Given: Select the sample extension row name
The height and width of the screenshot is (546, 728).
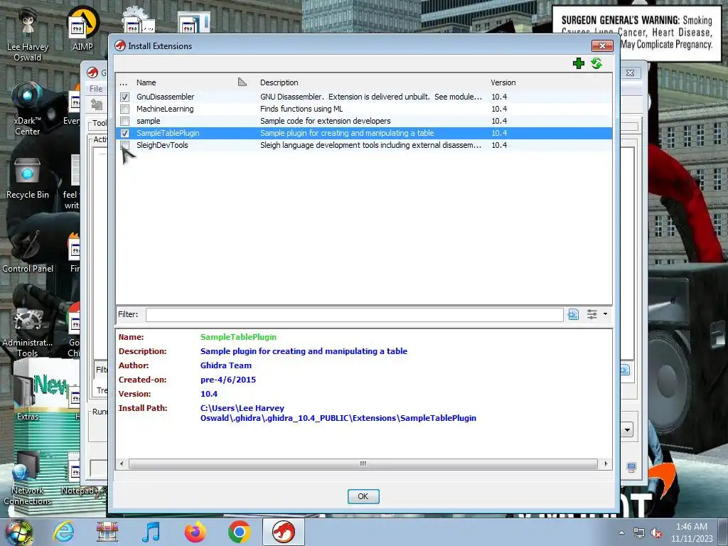Looking at the screenshot, I should coord(148,121).
